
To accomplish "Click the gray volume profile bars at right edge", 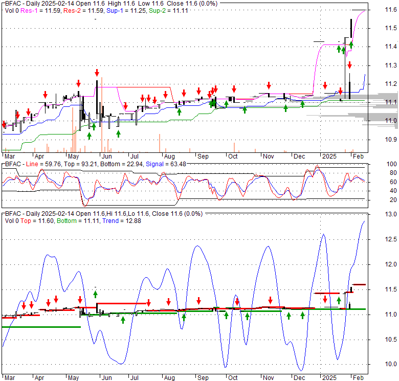I will pos(379,109).
